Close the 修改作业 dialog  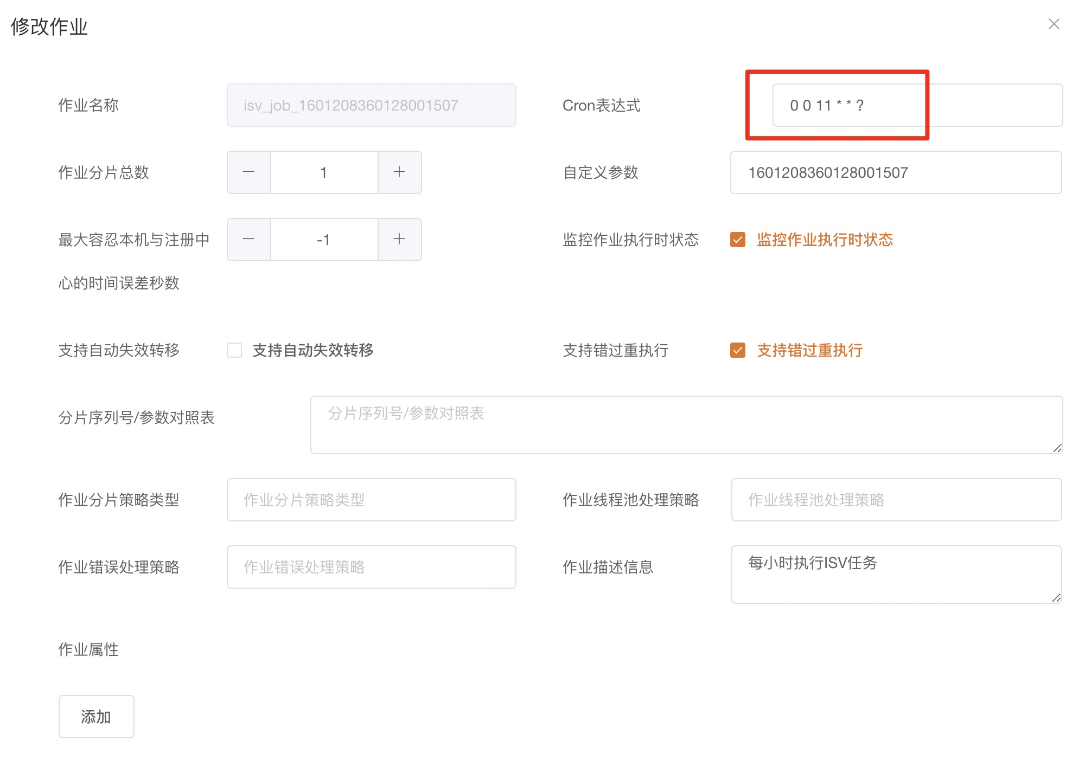coord(1054,24)
